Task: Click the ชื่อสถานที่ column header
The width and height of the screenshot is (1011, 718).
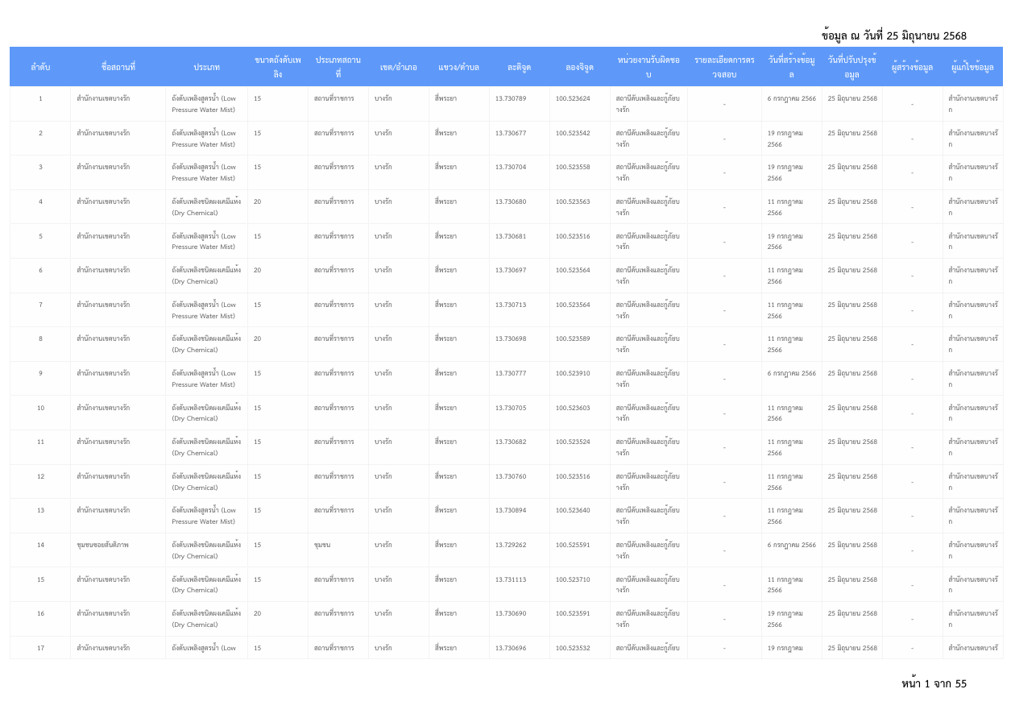Action: click(118, 67)
